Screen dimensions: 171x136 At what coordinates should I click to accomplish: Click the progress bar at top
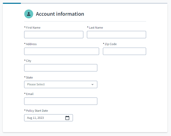click(85, 3)
